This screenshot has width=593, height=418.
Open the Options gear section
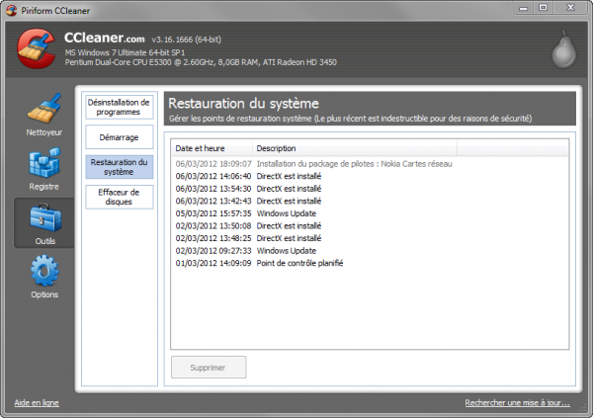43,277
